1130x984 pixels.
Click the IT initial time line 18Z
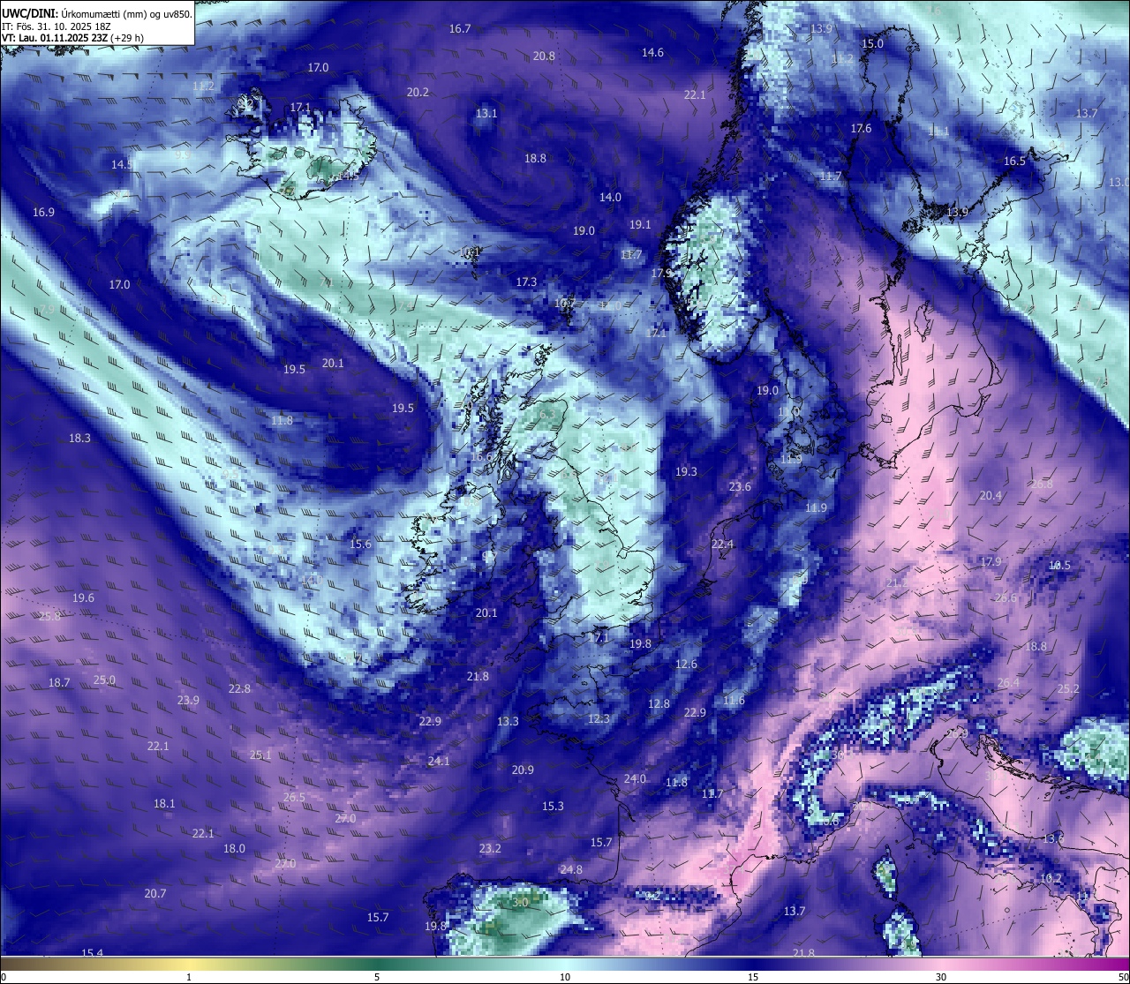click(x=56, y=26)
